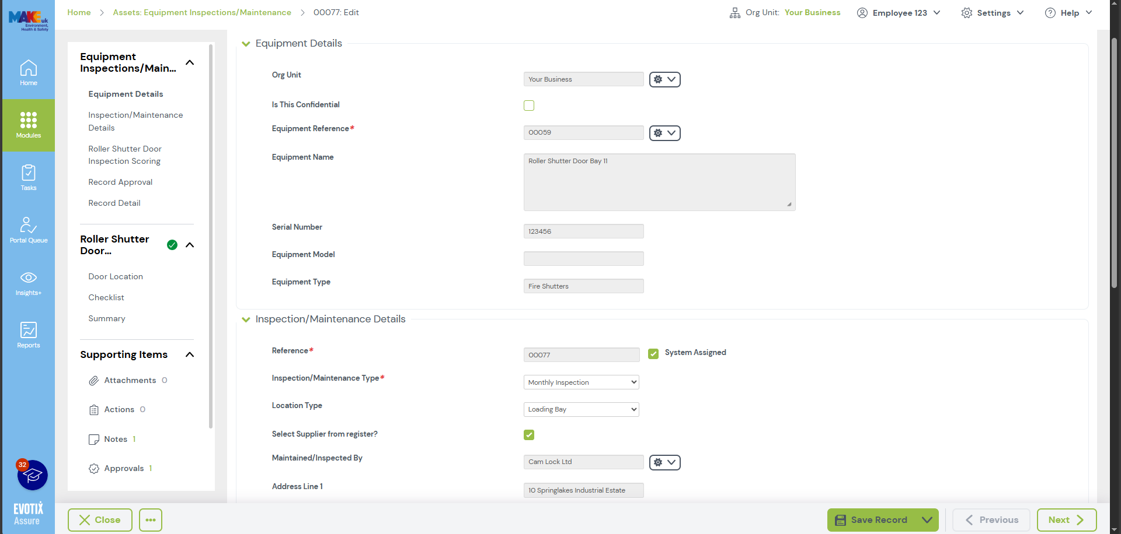Click the page vertical scrollbar
The height and width of the screenshot is (534, 1121).
[1114, 163]
